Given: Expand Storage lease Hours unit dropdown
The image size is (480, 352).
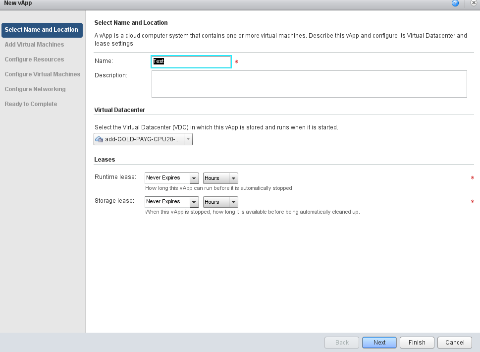Looking at the screenshot, I should [233, 202].
